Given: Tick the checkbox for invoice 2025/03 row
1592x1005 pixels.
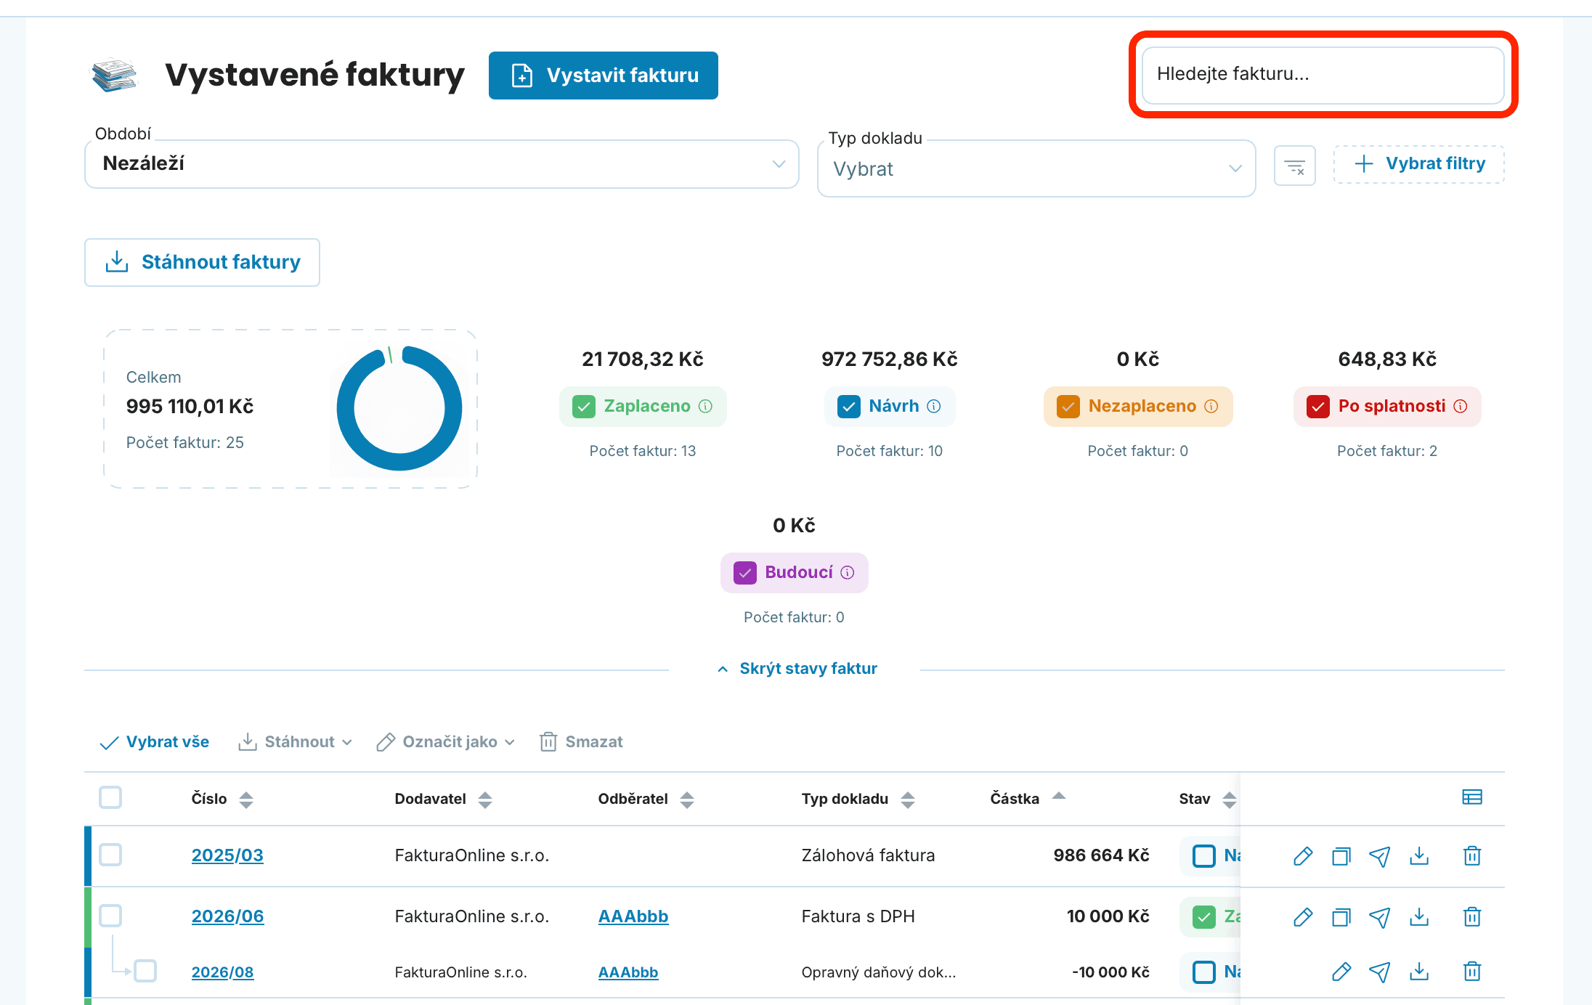Looking at the screenshot, I should point(110,855).
